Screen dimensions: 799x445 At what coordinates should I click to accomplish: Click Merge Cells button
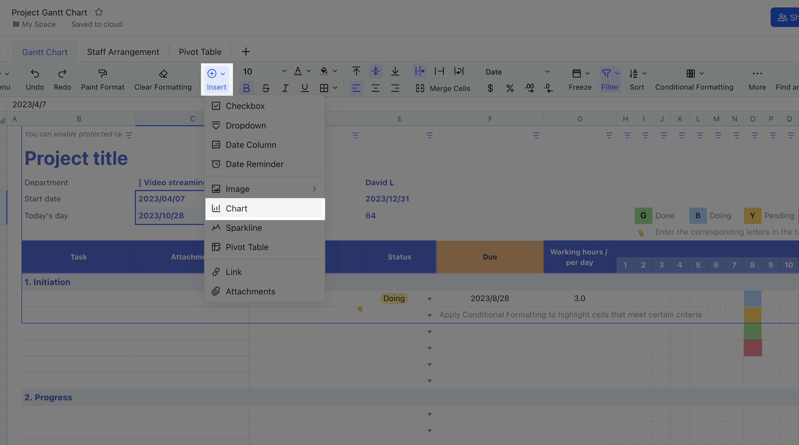pyautogui.click(x=443, y=89)
